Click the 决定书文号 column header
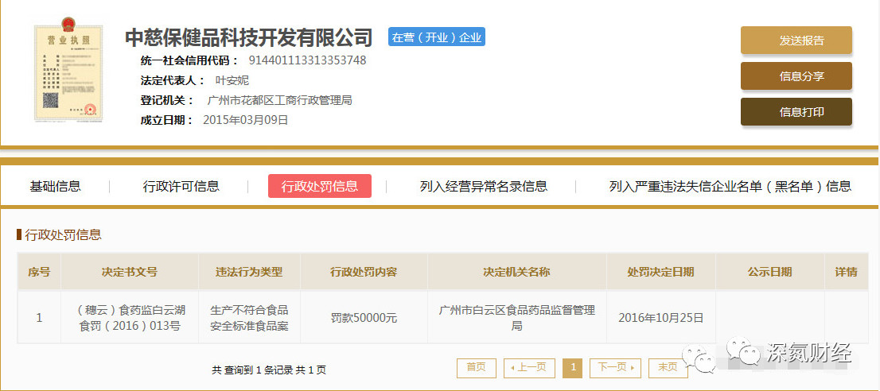Viewport: 880px width, 391px height. tap(130, 272)
